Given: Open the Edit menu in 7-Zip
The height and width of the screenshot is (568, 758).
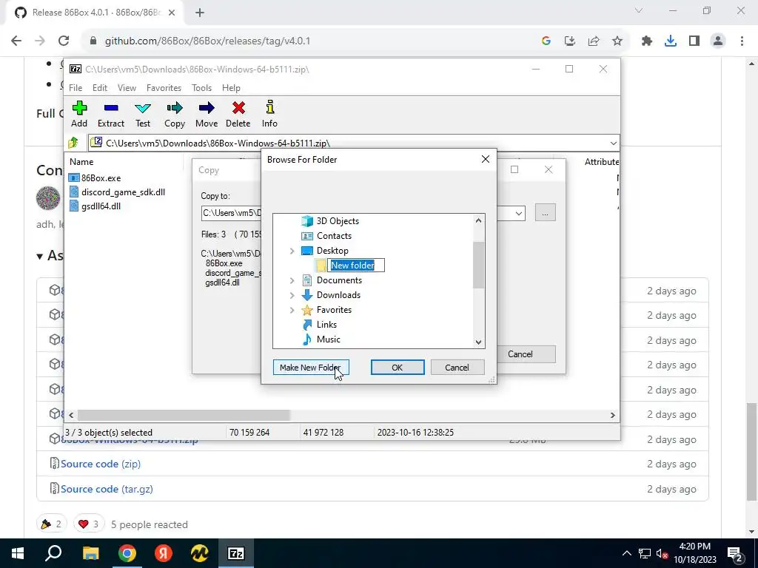Looking at the screenshot, I should pyautogui.click(x=100, y=88).
